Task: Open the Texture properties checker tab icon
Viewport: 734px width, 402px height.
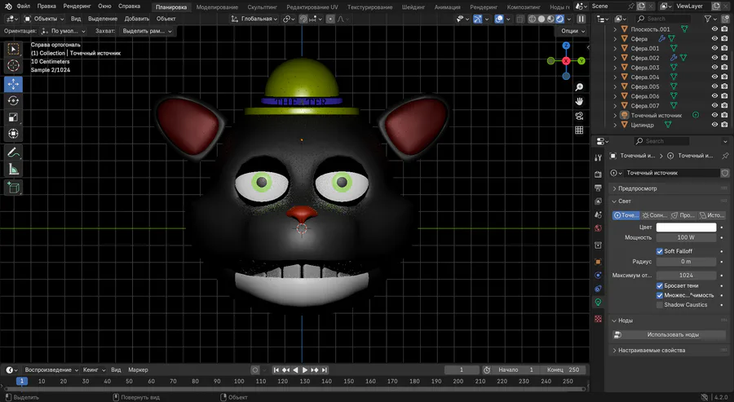Action: tap(598, 319)
